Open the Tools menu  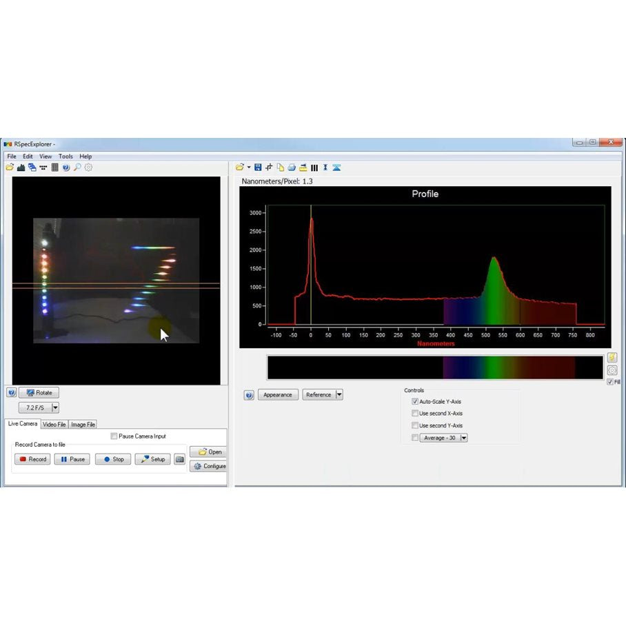pos(65,156)
